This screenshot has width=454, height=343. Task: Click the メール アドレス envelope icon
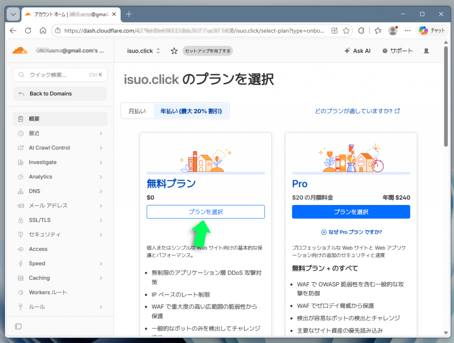click(x=20, y=206)
